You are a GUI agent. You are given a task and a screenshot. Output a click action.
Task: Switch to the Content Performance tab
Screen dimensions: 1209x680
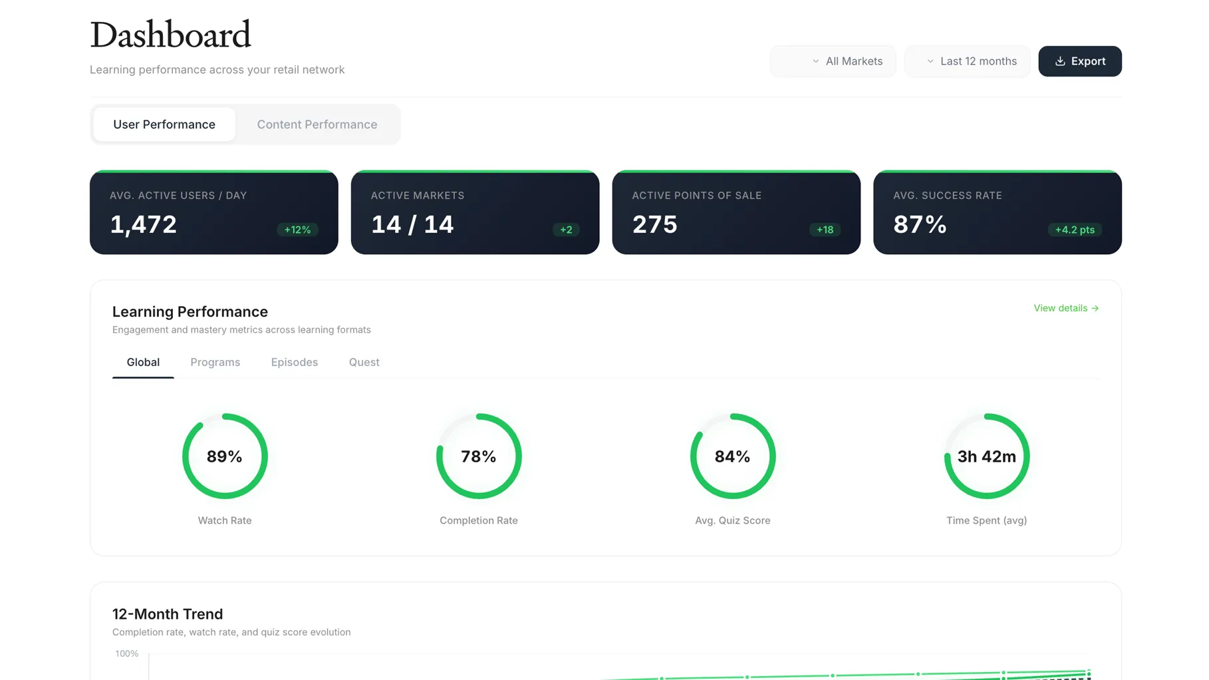317,124
